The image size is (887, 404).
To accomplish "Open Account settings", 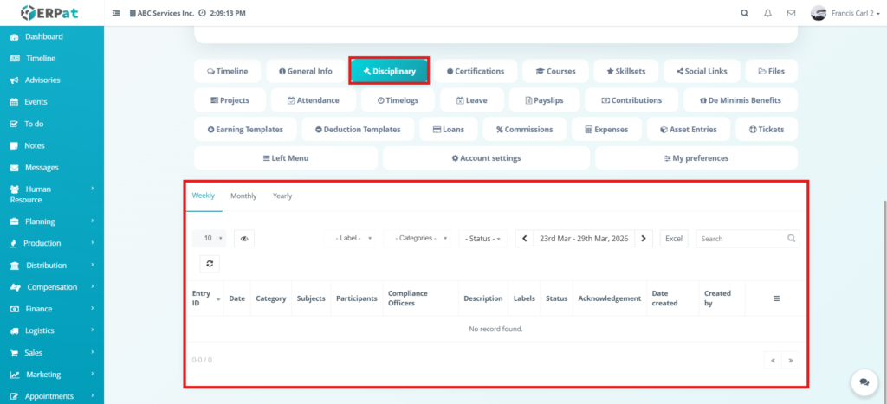I will coord(486,158).
